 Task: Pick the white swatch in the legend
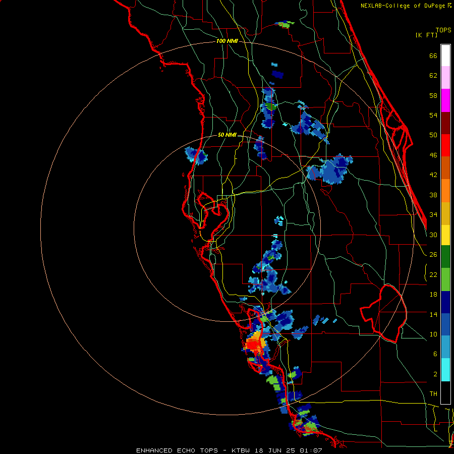[x=445, y=55]
